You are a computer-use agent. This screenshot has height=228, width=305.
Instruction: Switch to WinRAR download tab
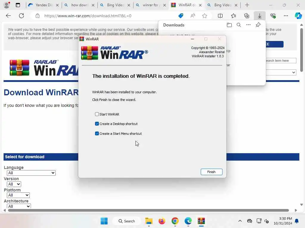187,5
